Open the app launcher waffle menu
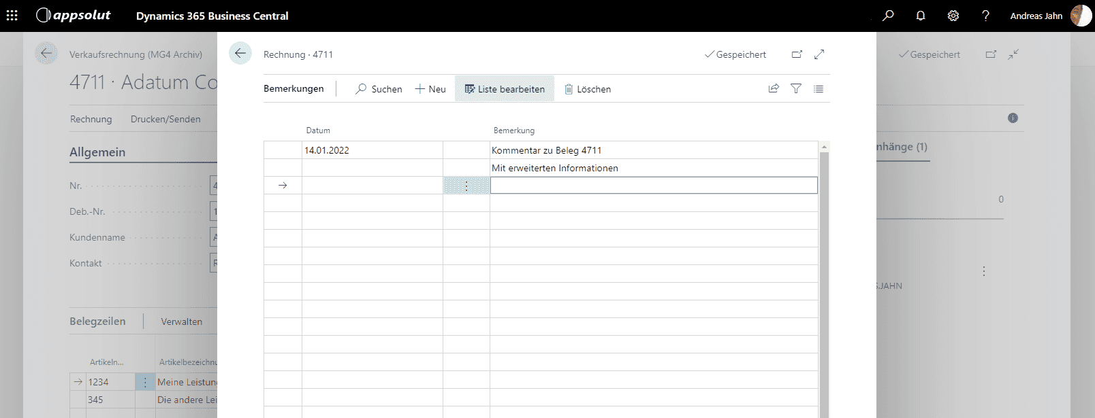 [x=12, y=16]
